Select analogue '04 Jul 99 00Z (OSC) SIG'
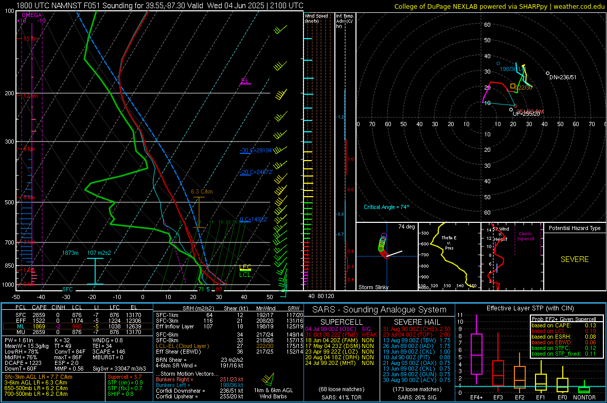Viewport: 607px width, 403px height. click(338, 329)
